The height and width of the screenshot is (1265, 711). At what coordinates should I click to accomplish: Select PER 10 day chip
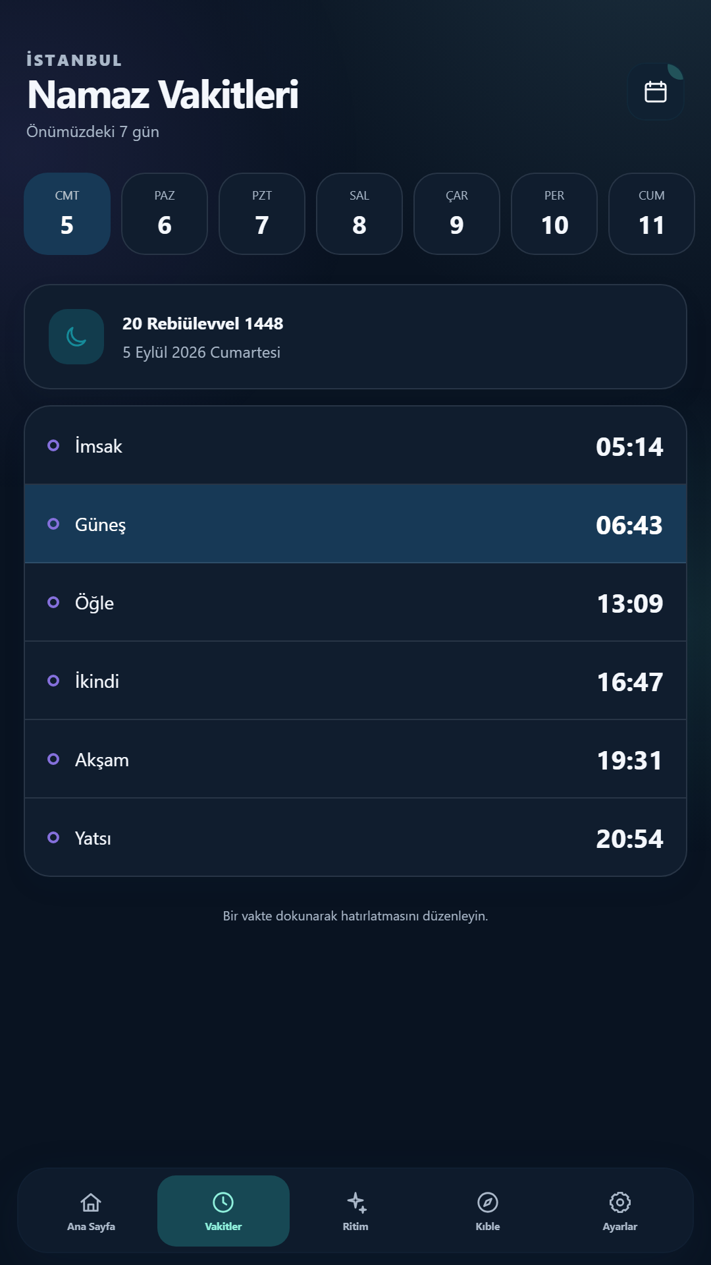[x=554, y=213]
